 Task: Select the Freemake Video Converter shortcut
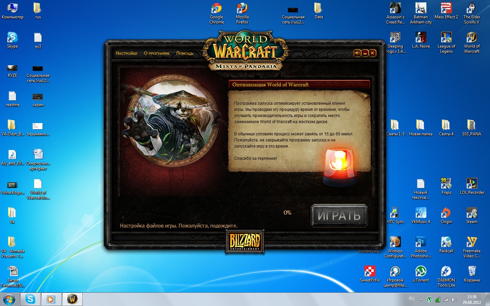click(472, 248)
